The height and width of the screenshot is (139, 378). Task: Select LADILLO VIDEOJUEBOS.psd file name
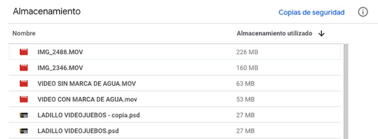[x=78, y=131]
